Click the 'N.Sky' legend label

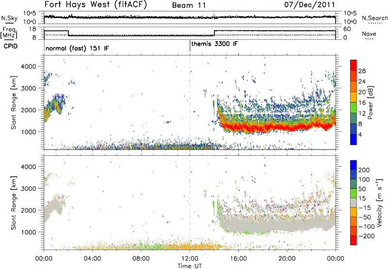pyautogui.click(x=9, y=18)
